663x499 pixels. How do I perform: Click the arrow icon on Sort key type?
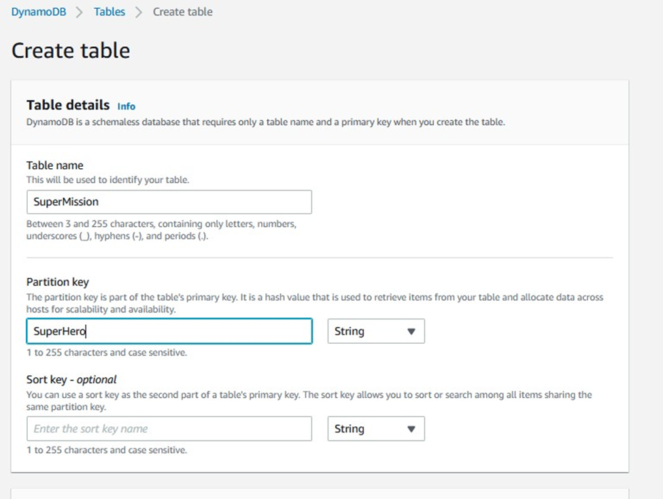411,429
